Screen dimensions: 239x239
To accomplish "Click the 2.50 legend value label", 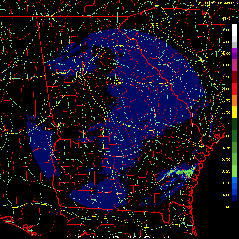I will point(226,77).
